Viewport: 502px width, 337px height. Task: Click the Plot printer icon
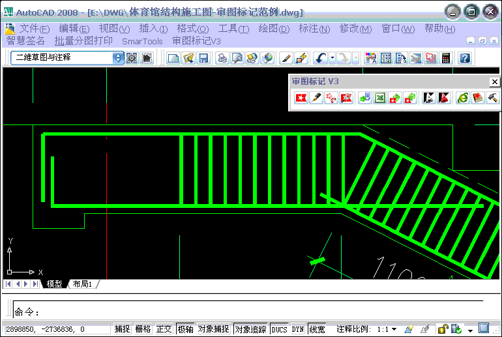click(222, 58)
